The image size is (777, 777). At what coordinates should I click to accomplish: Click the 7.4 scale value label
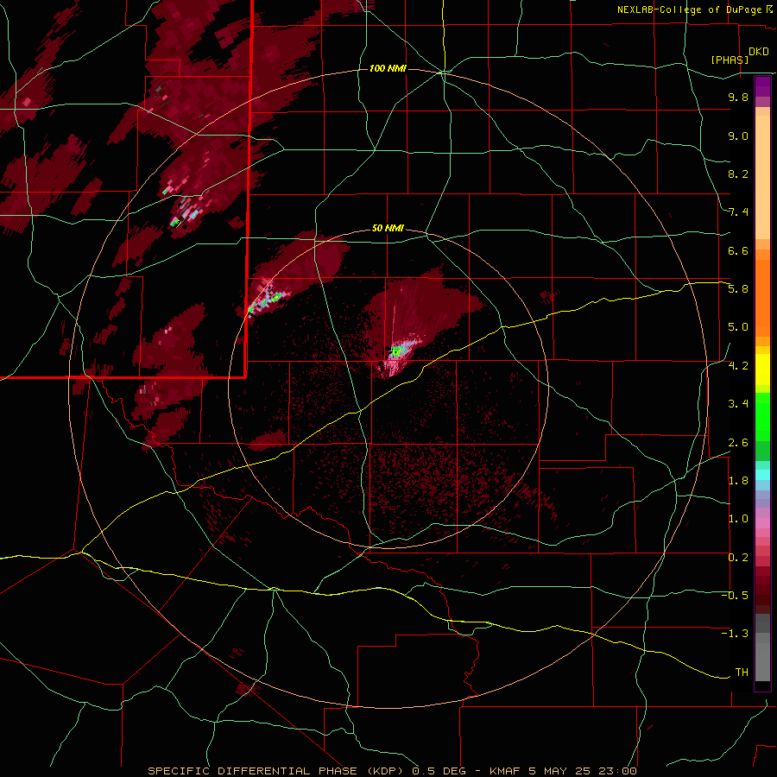pos(738,212)
